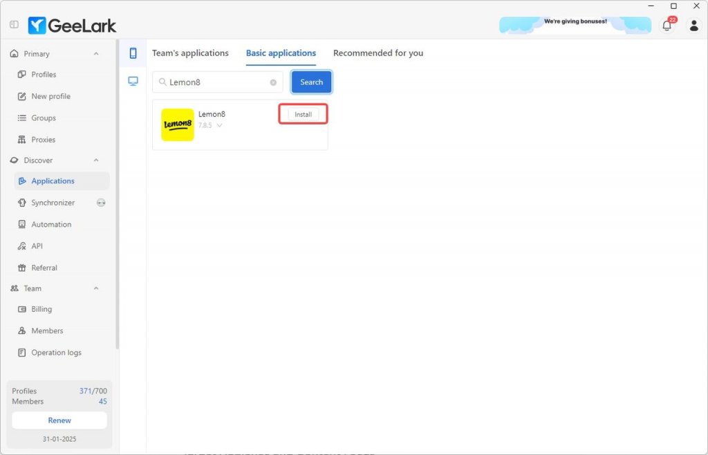Go to Groups in the sidebar
Image resolution: width=708 pixels, height=455 pixels.
pos(62,118)
